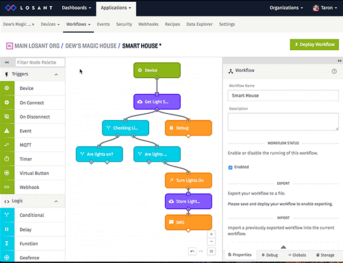Collapse the Triggers palette section
Screen dimensions: 343x263
[56, 74]
